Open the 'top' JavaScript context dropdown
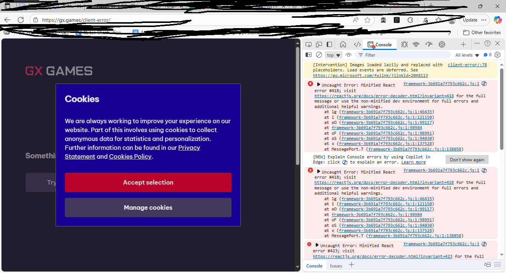 333,55
